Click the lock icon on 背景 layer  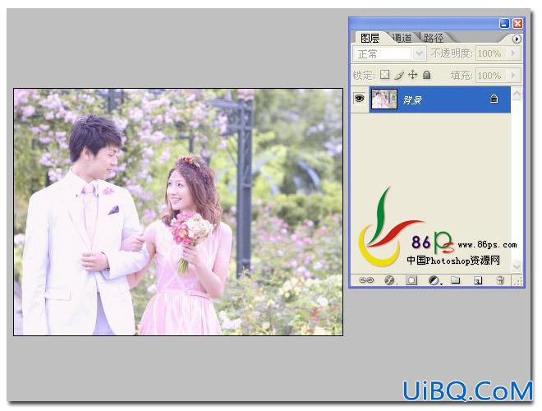coord(494,99)
